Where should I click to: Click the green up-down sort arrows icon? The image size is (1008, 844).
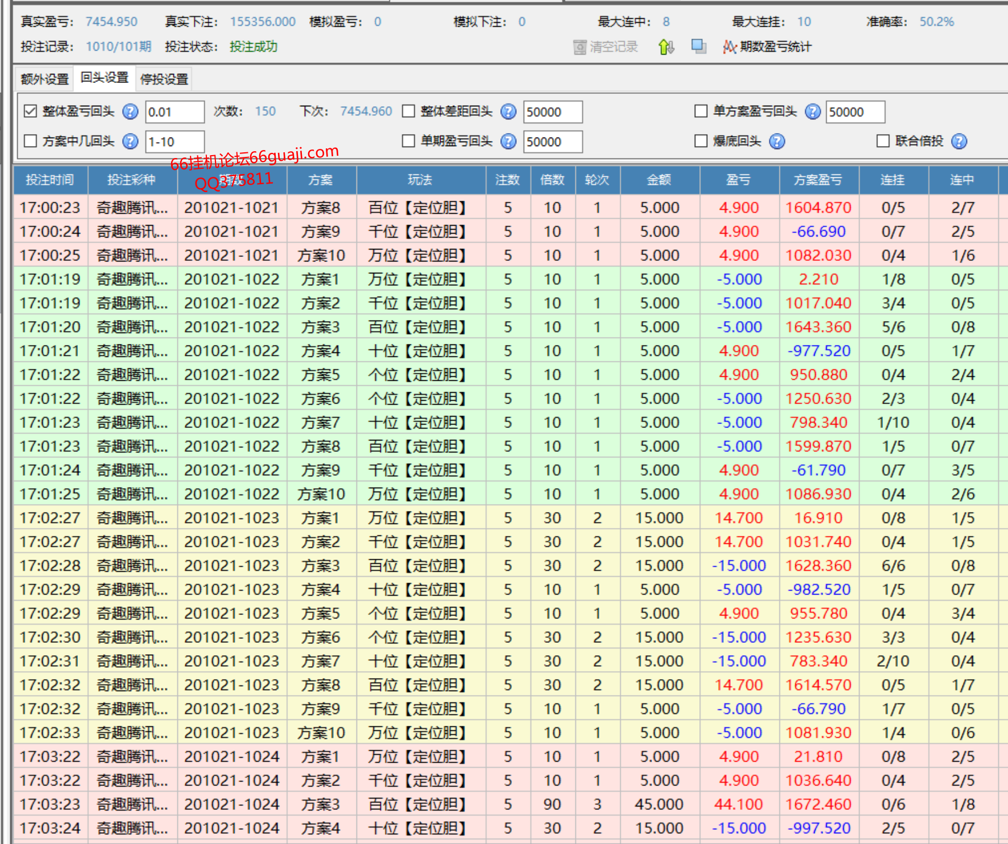[x=666, y=47]
